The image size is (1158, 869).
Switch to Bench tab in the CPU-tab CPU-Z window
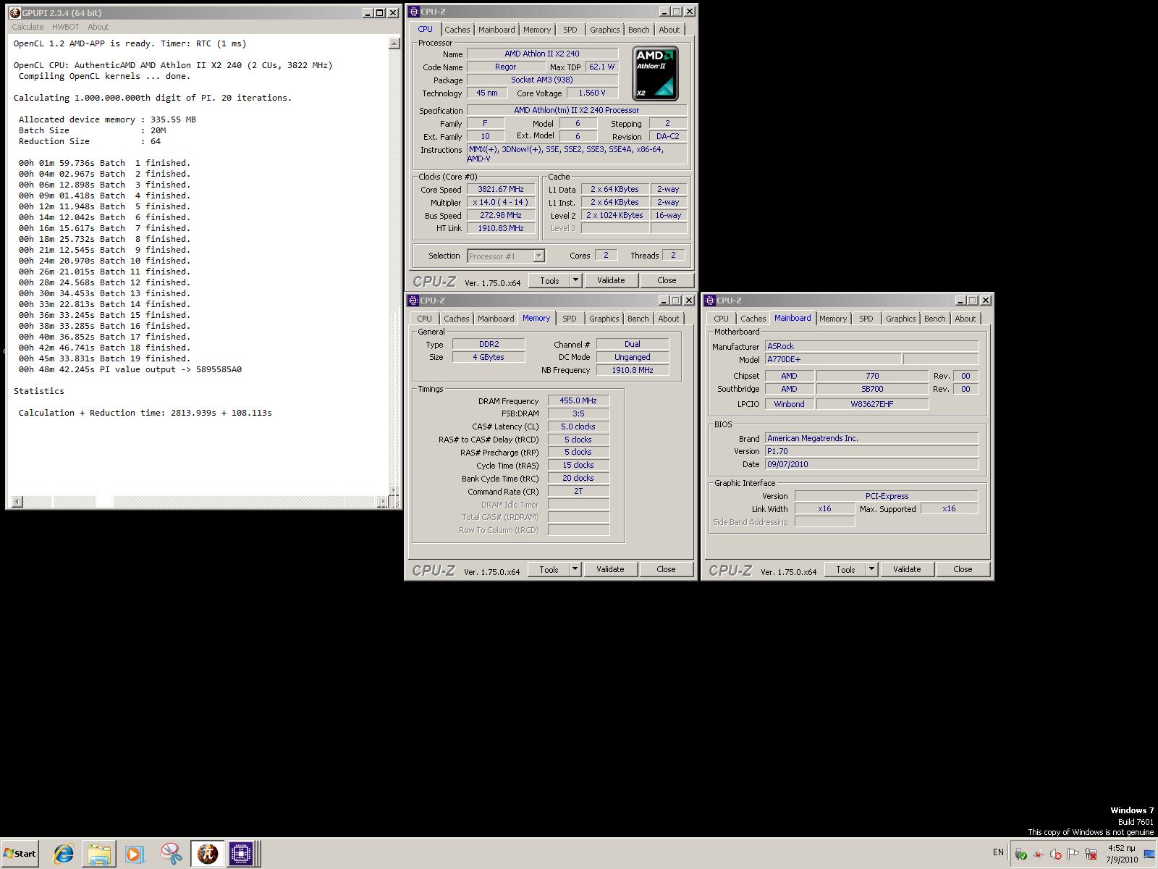click(638, 30)
